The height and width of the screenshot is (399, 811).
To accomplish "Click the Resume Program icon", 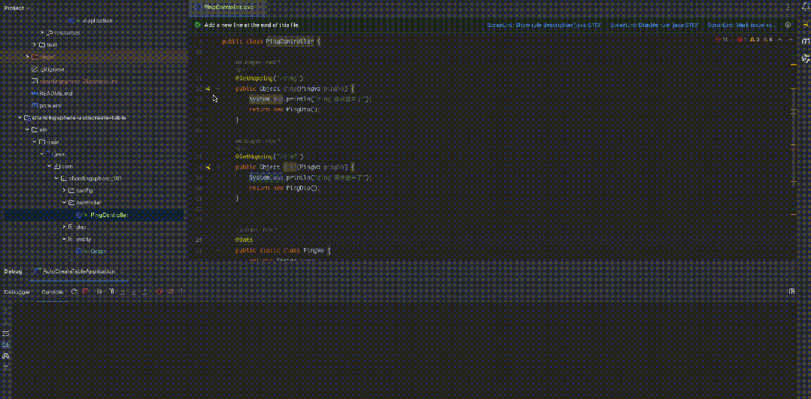I will point(99,292).
